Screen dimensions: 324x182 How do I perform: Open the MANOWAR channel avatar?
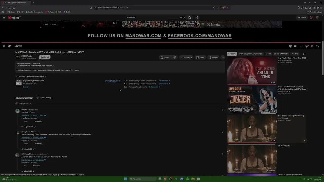(18, 57)
